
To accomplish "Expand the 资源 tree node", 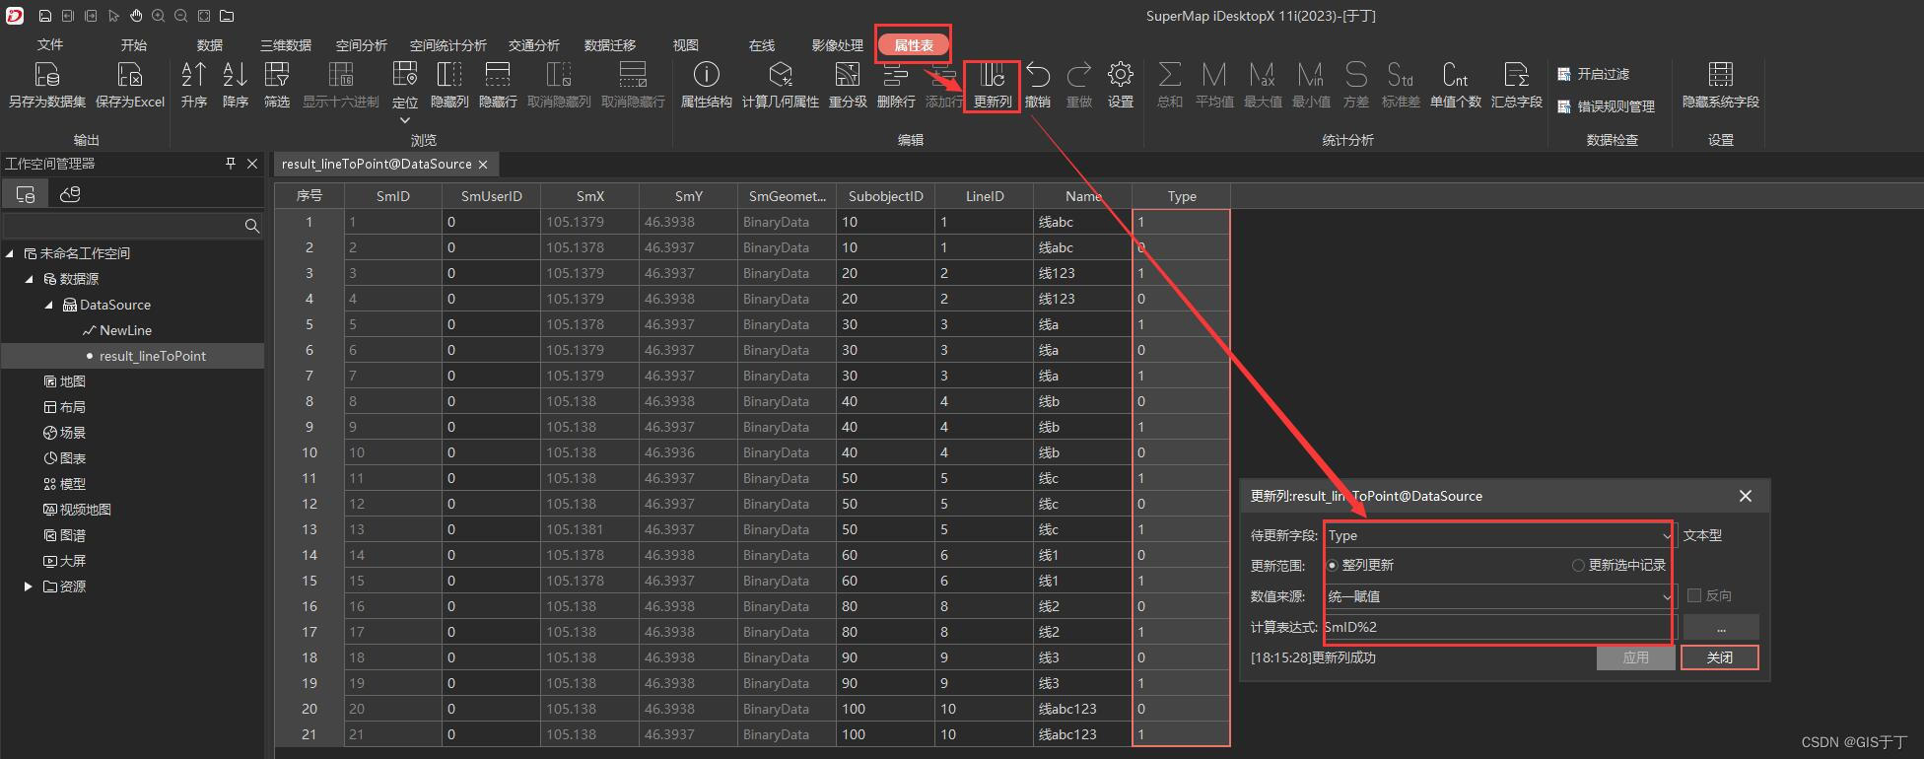I will tap(29, 586).
